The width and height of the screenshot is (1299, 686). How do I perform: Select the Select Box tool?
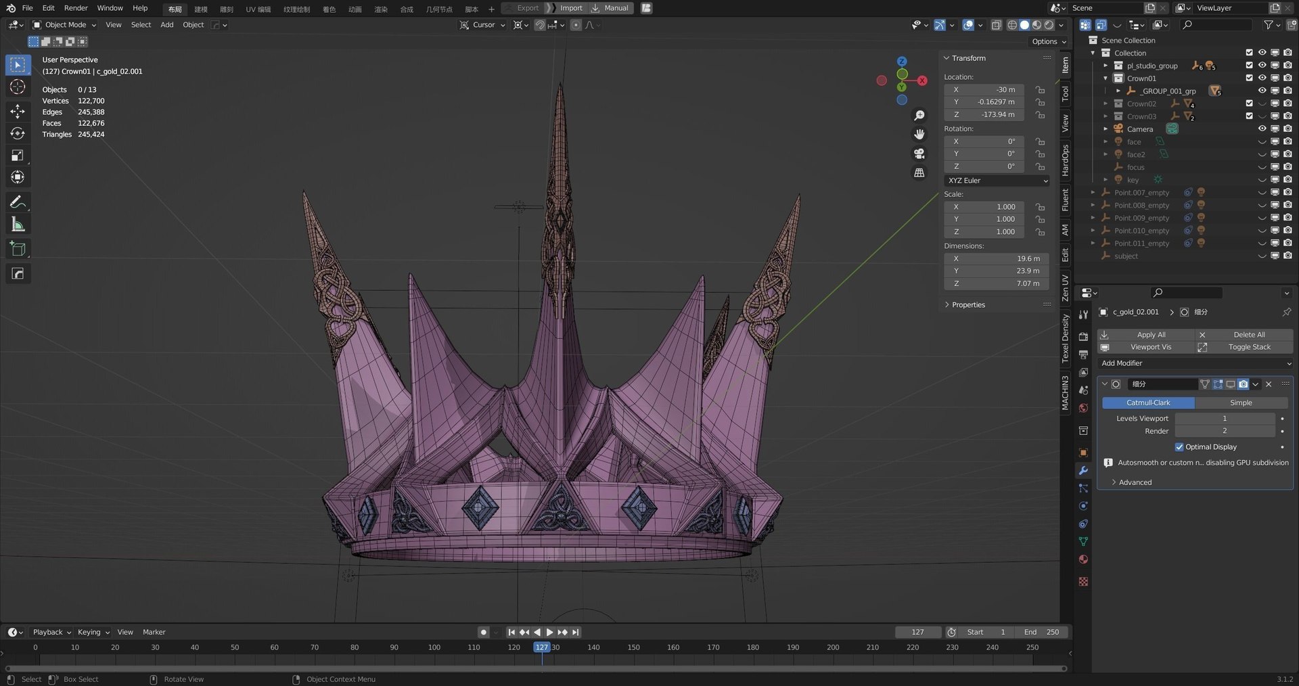pos(18,65)
